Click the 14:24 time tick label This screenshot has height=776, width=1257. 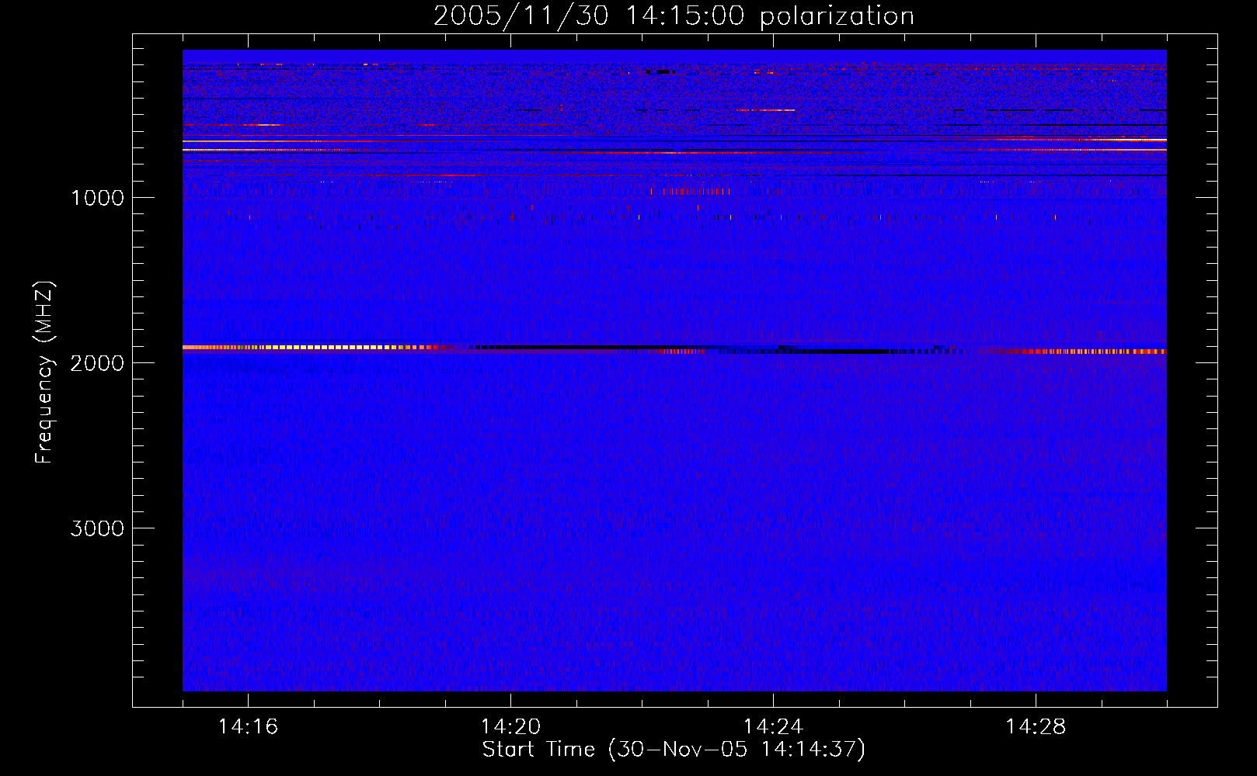tap(773, 727)
